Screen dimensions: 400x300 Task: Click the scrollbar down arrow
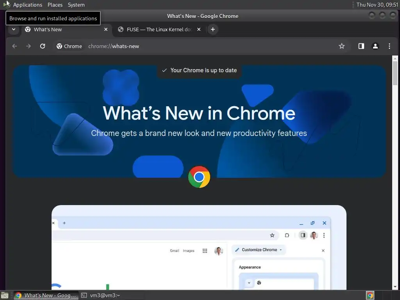click(395, 286)
